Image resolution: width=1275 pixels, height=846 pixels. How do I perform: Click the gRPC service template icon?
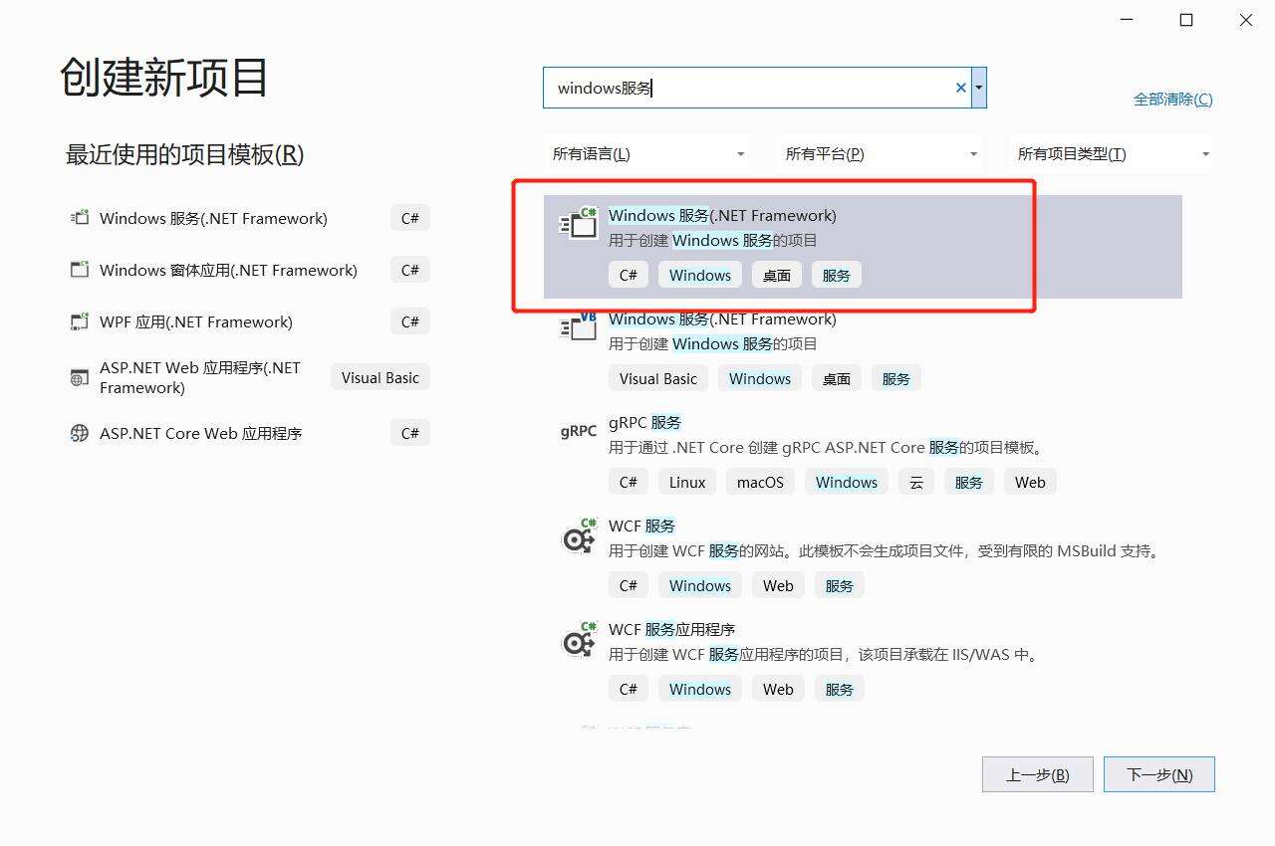click(578, 431)
